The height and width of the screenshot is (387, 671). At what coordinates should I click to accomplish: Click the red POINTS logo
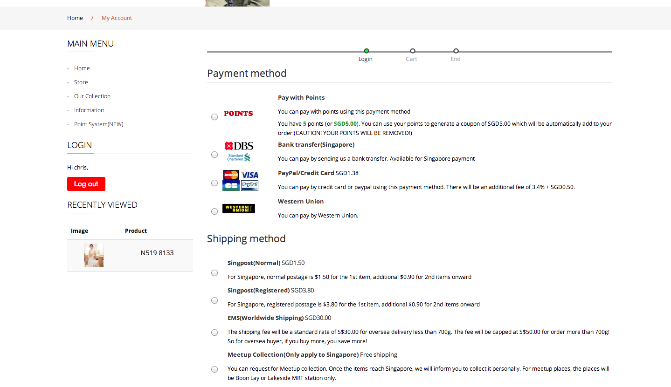[238, 114]
